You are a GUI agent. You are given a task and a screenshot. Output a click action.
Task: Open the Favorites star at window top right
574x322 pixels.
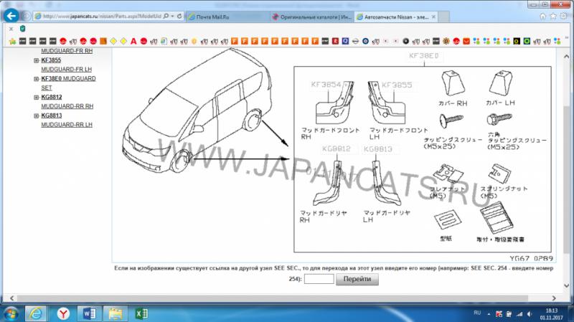pyautogui.click(x=553, y=16)
